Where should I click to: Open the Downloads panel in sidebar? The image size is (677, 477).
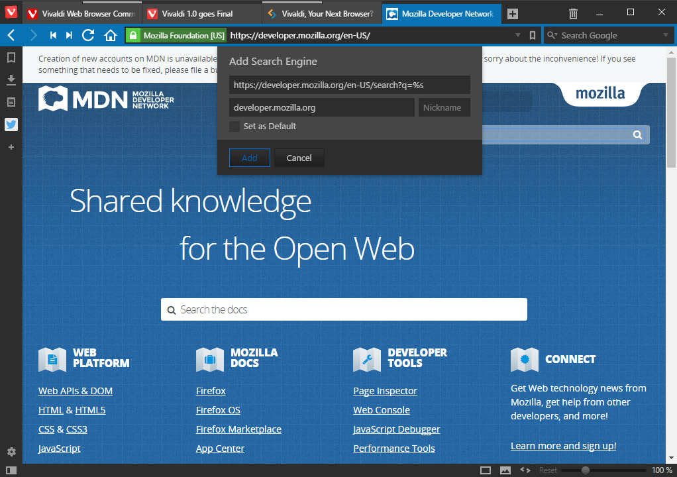pyautogui.click(x=11, y=79)
